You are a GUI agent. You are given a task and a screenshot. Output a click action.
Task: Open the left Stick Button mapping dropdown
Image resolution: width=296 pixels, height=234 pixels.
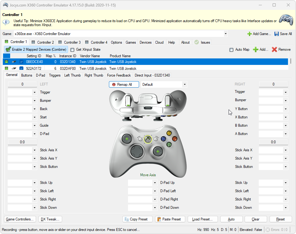(34, 167)
